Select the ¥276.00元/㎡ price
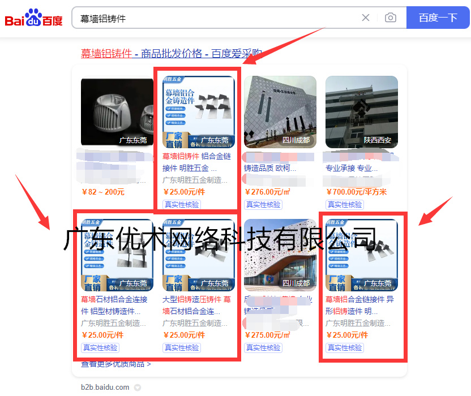 click(268, 192)
